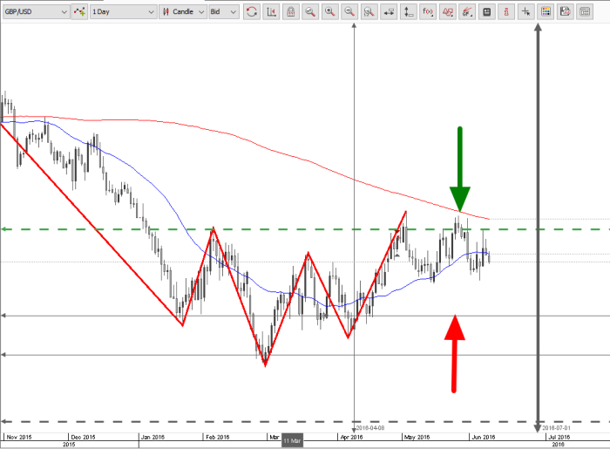Toggle the padlock price-scale lock icon
Image resolution: width=610 pixels, height=449 pixels.
(290, 12)
